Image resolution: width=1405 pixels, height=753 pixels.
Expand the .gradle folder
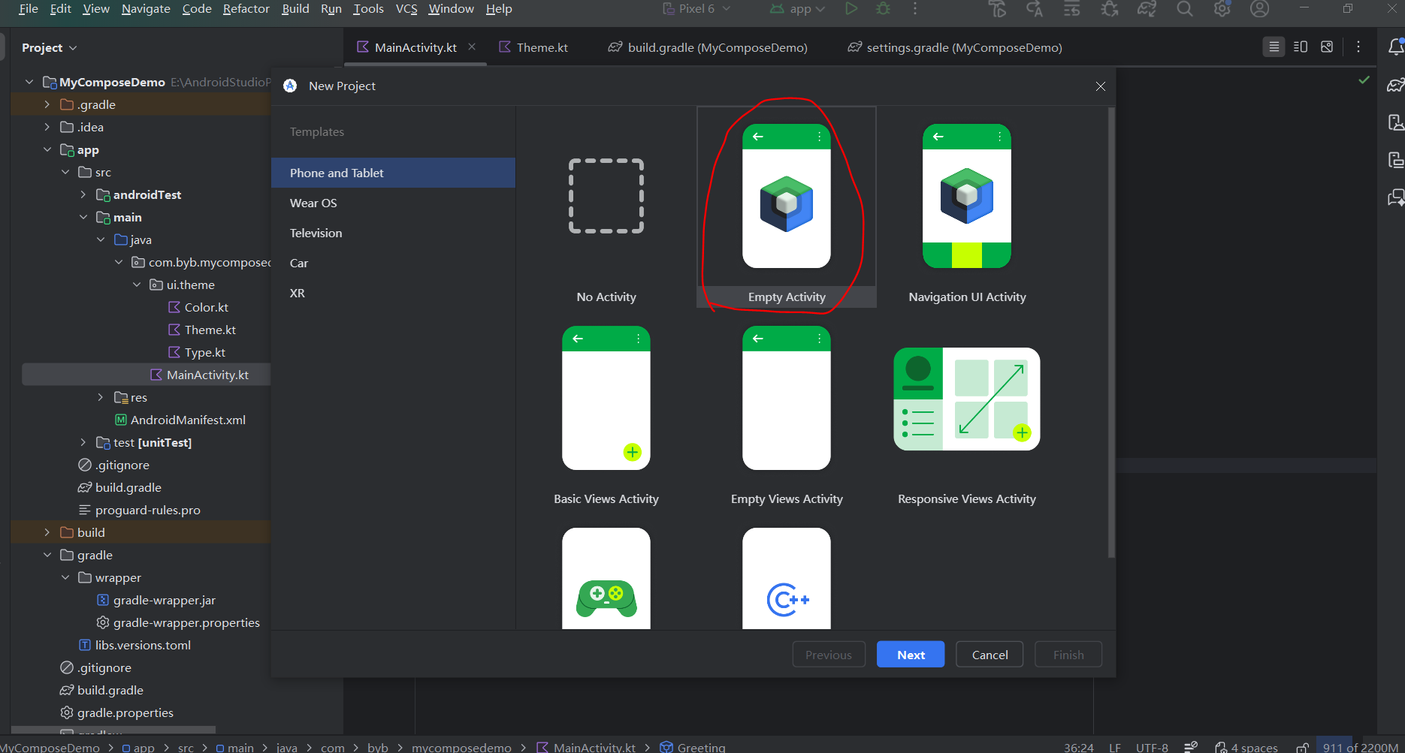47,104
